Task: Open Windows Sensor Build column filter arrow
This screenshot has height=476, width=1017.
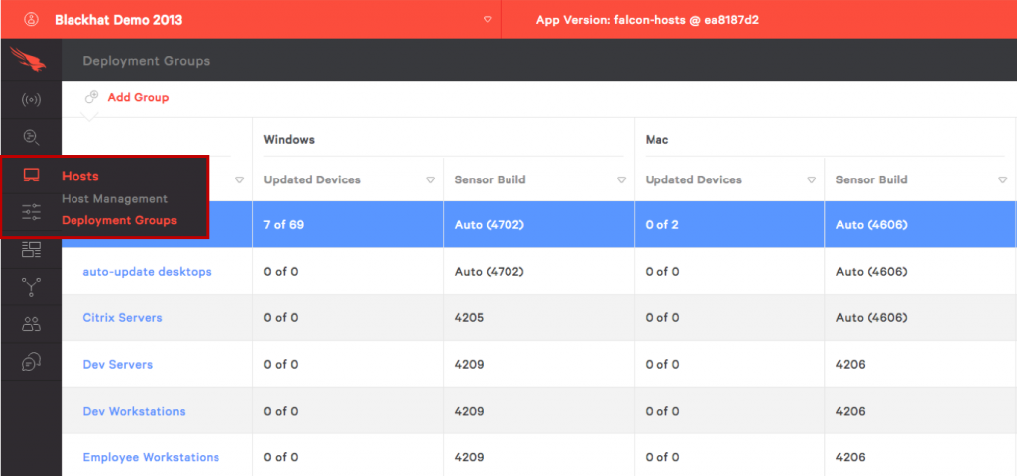Action: tap(621, 180)
